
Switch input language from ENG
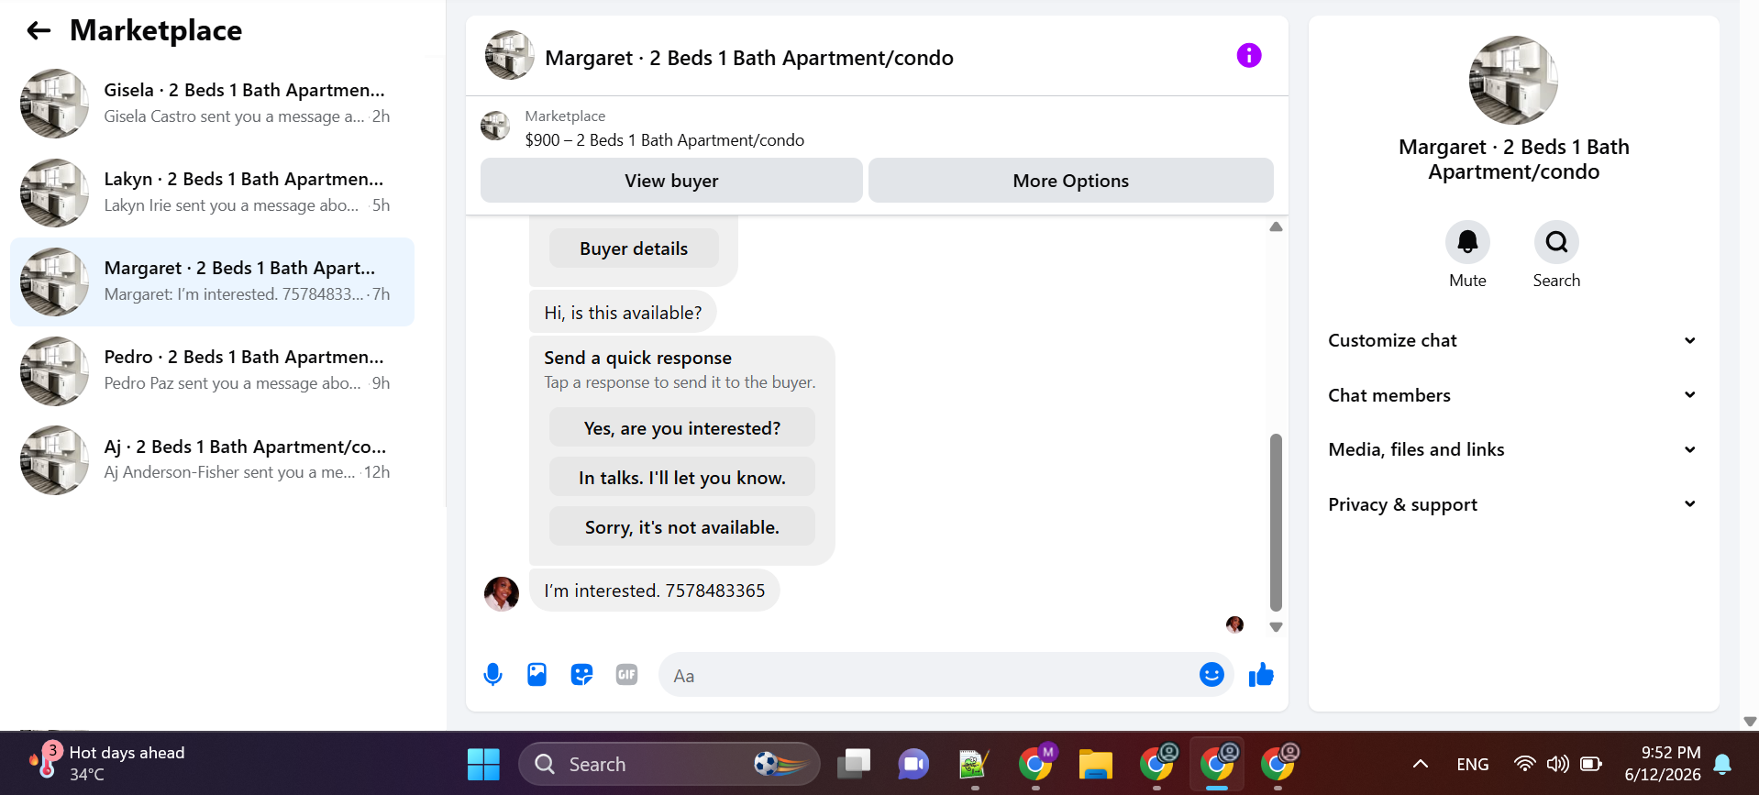(1472, 764)
